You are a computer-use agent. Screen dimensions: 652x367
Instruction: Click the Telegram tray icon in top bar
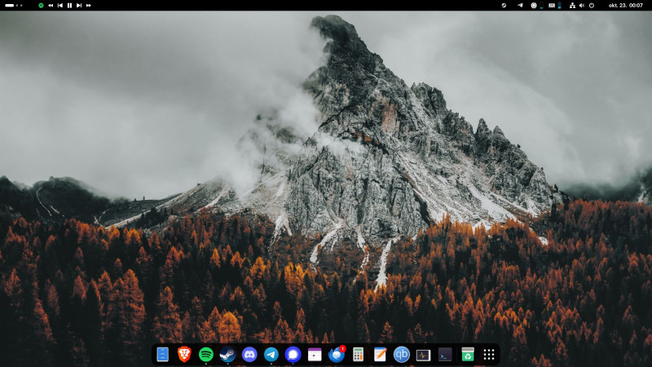click(x=520, y=6)
